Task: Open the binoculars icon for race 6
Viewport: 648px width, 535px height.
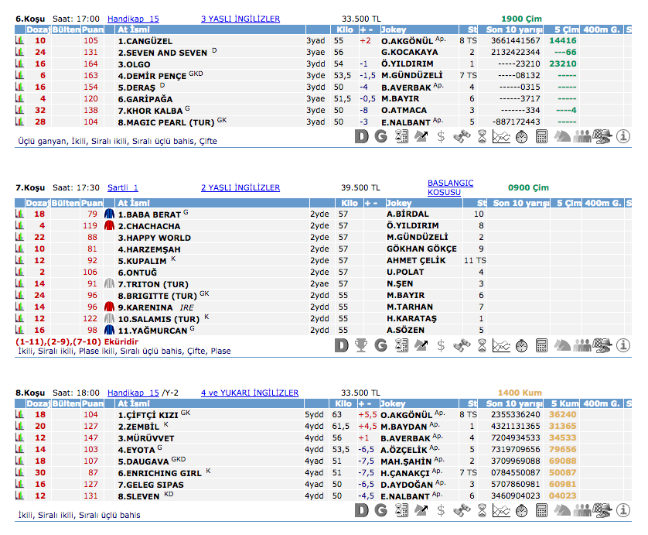Action: 462,137
